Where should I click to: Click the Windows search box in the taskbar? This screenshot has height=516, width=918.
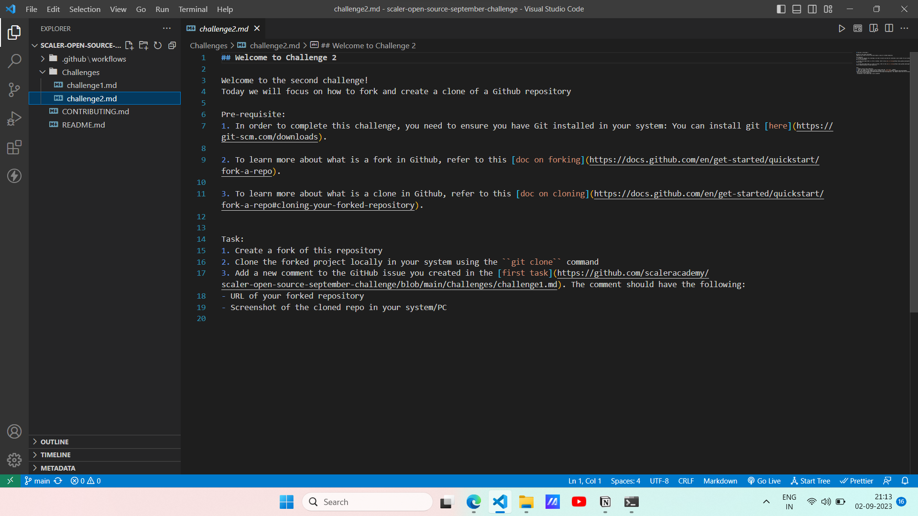[367, 502]
